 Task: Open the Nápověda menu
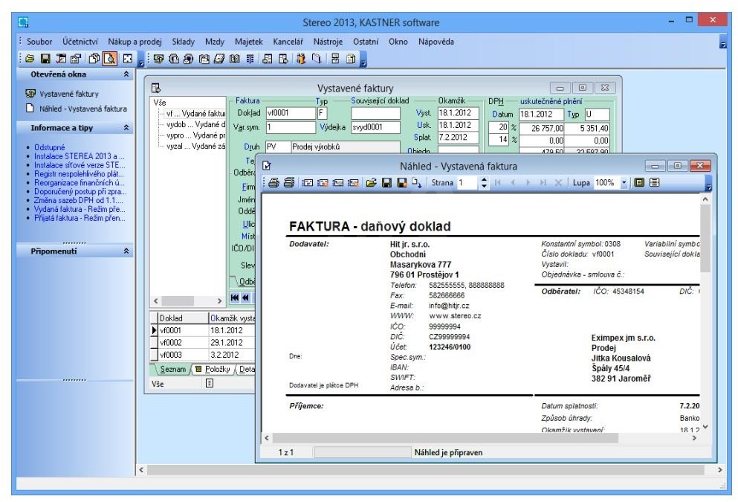tap(436, 42)
